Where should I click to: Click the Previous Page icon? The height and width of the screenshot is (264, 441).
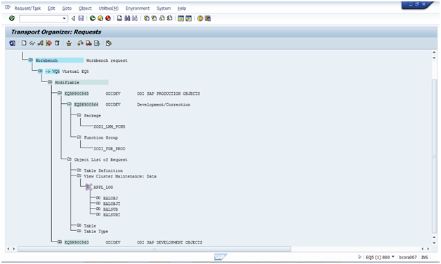click(x=154, y=18)
